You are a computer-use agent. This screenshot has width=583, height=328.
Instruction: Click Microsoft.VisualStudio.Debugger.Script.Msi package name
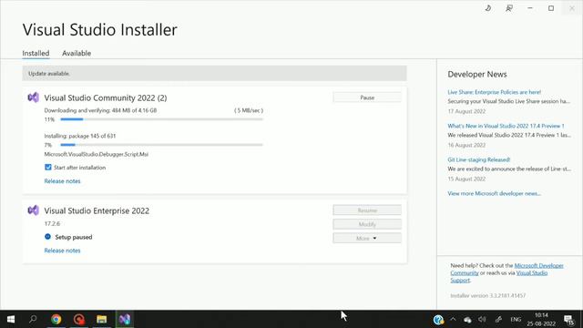[x=97, y=154]
